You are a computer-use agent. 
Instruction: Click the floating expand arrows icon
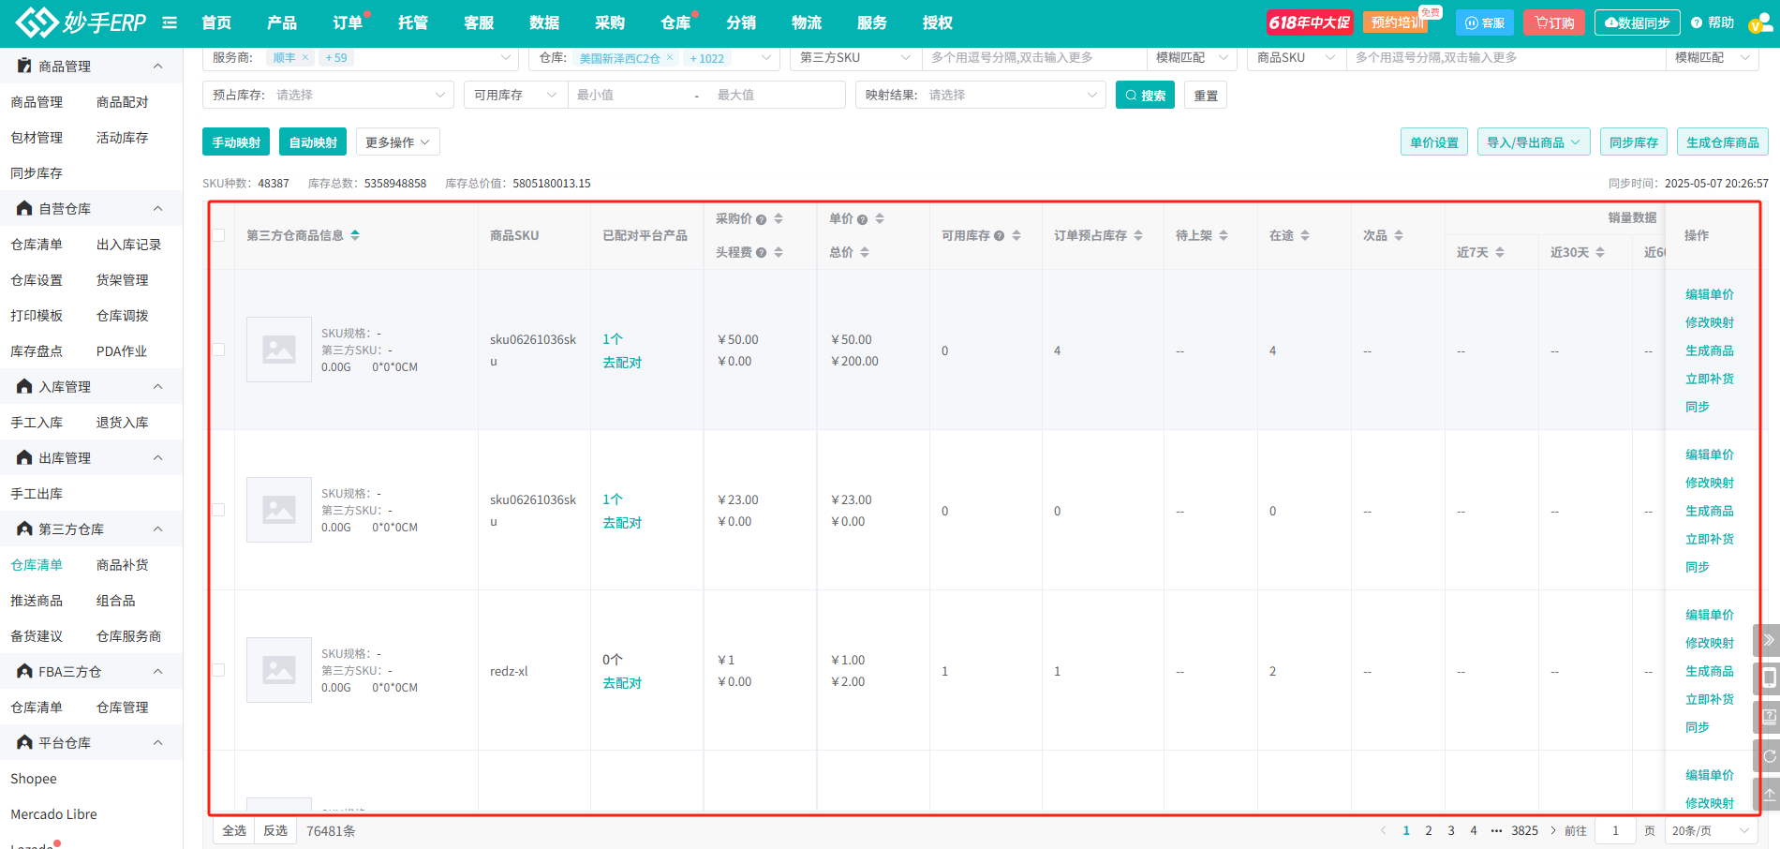tap(1768, 640)
